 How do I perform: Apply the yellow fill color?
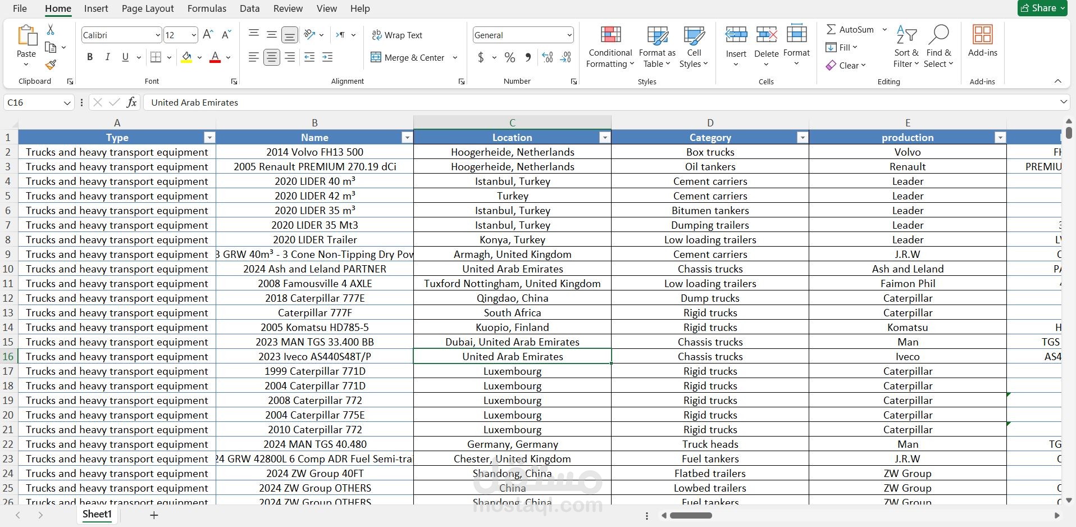186,57
